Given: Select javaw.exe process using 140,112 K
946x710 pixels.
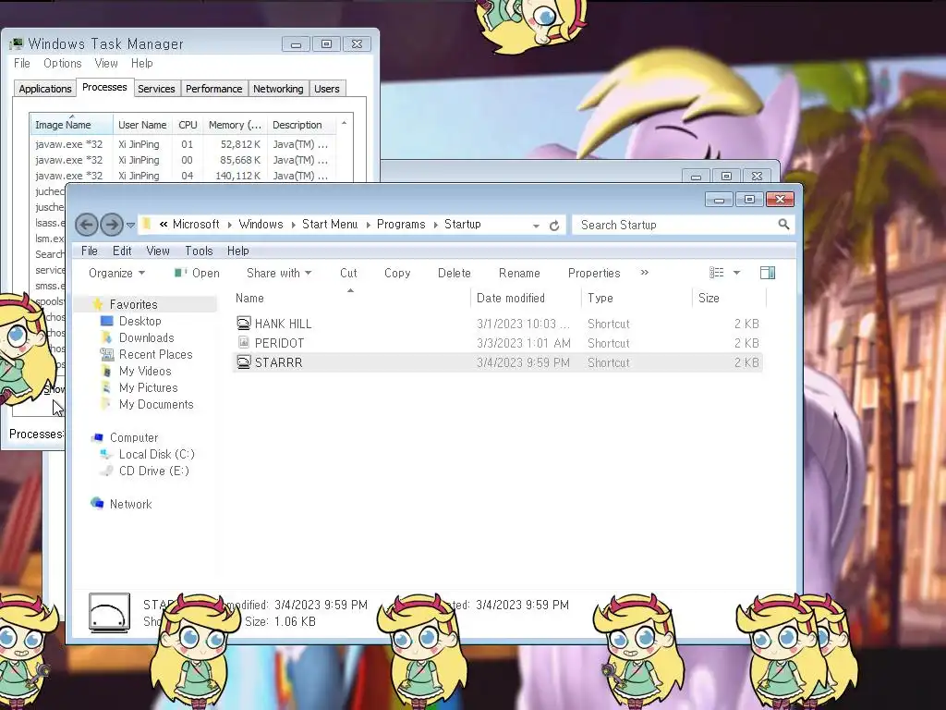Looking at the screenshot, I should click(184, 175).
